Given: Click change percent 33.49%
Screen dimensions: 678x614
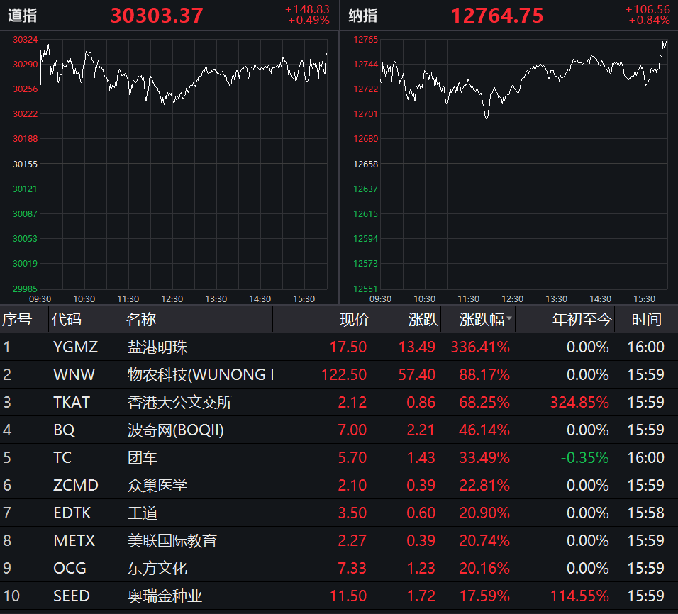Looking at the screenshot, I should 484,458.
